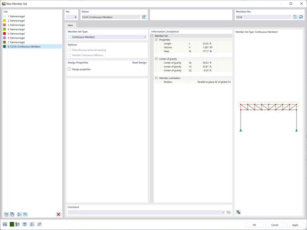Open display settings icon below the structure preview
Viewport: 307px width, 230px height.
[x=238, y=212]
